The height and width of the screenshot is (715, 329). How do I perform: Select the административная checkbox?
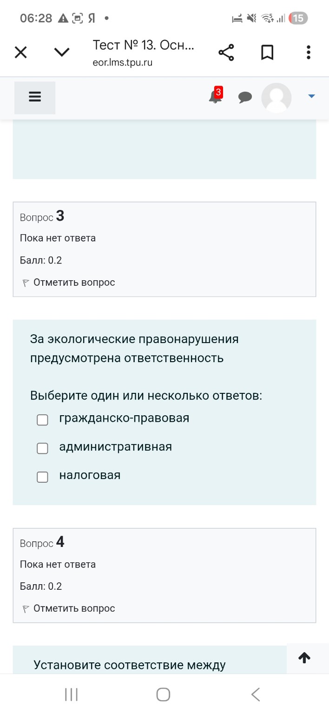click(x=42, y=448)
